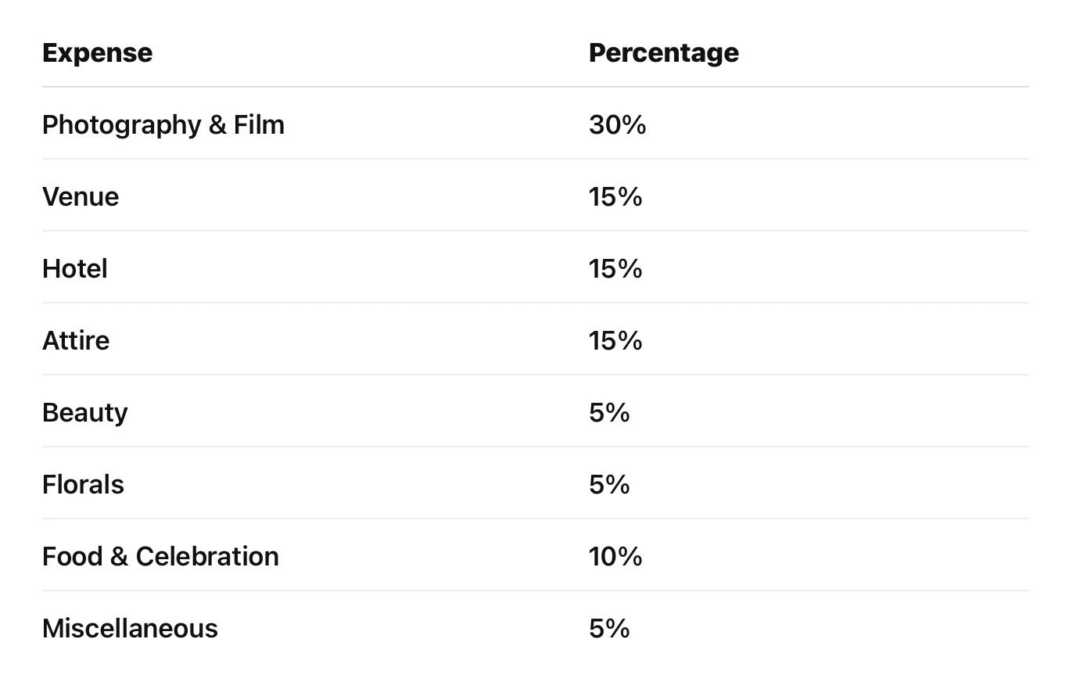
Task: Select the Beauty expense cell
Action: click(84, 413)
